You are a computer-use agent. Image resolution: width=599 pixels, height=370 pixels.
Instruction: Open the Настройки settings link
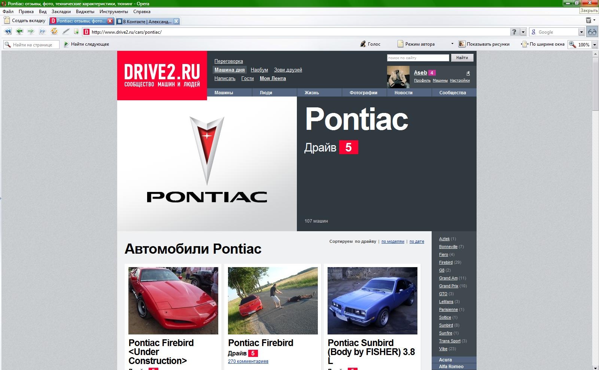click(460, 80)
